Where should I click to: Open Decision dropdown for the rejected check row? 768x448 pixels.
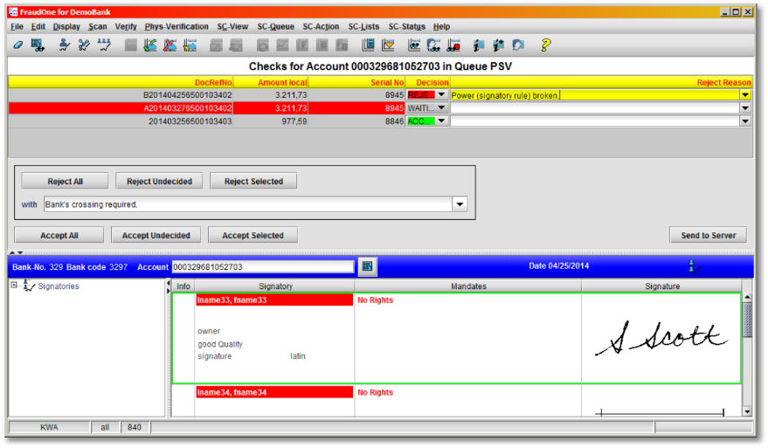[x=441, y=95]
